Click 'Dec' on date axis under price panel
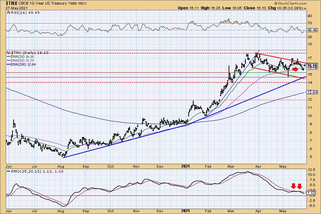 tap(160, 167)
